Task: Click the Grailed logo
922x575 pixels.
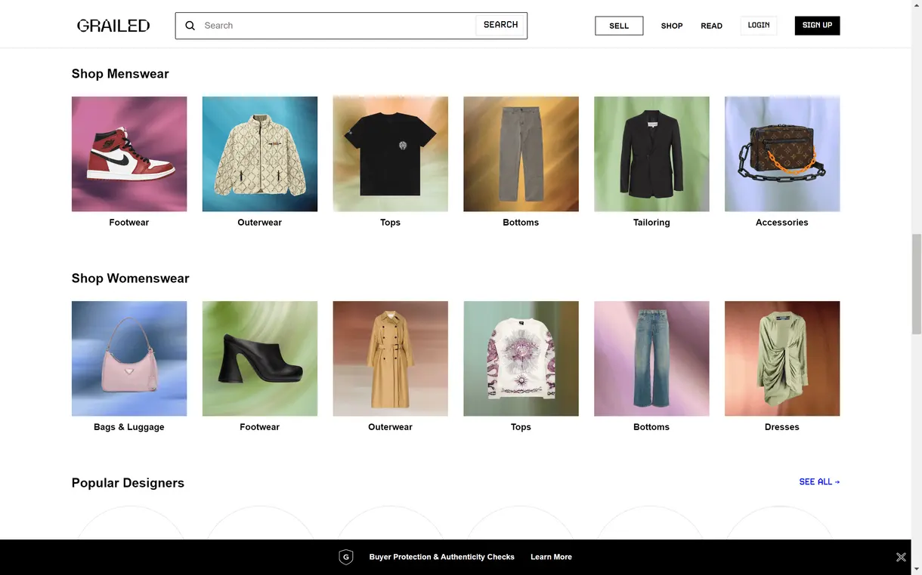Action: [x=113, y=26]
